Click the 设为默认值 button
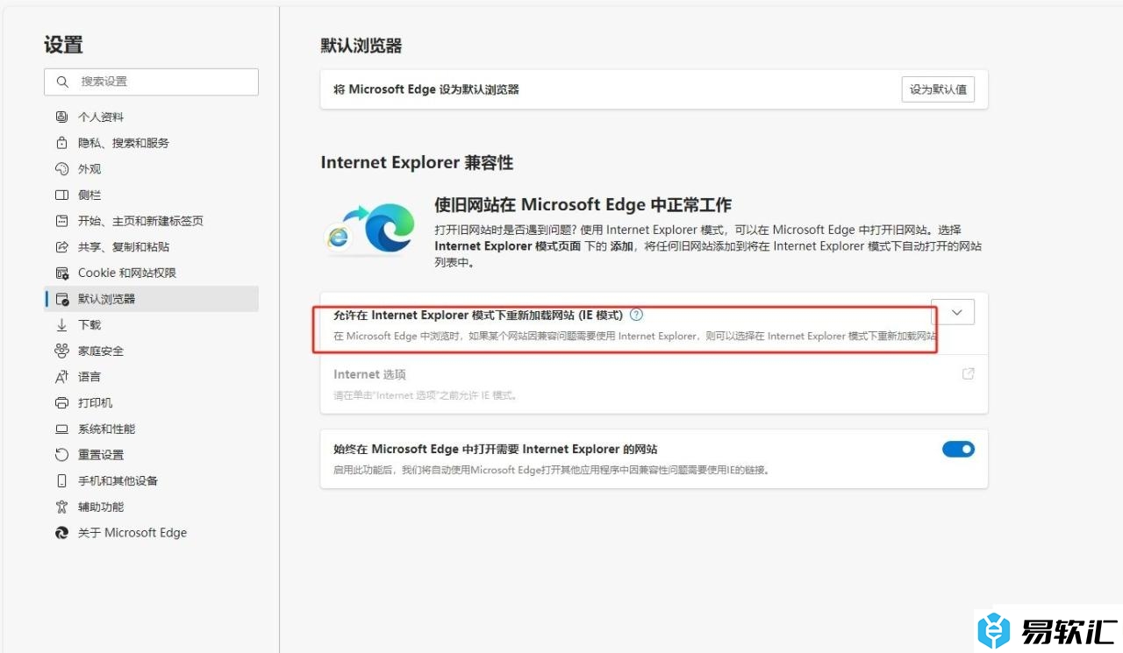This screenshot has height=653, width=1123. pos(938,89)
